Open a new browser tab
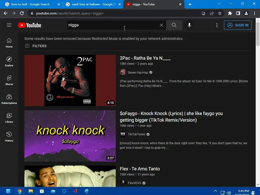This screenshot has width=260, height=195. tap(190, 4)
